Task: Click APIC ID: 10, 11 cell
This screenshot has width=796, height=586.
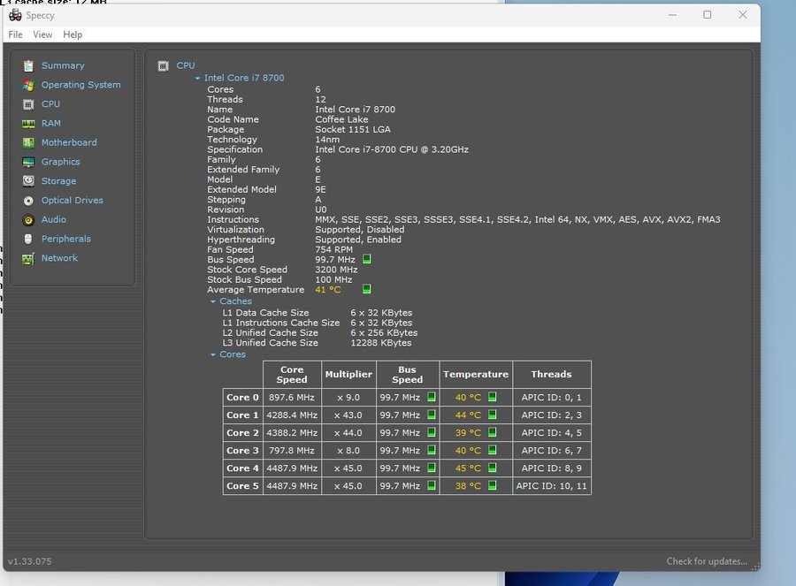Action: pos(551,486)
